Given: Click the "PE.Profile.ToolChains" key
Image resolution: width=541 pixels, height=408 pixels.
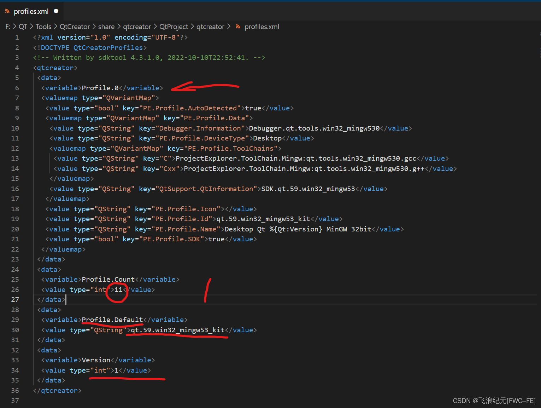Looking at the screenshot, I should click(x=231, y=149).
